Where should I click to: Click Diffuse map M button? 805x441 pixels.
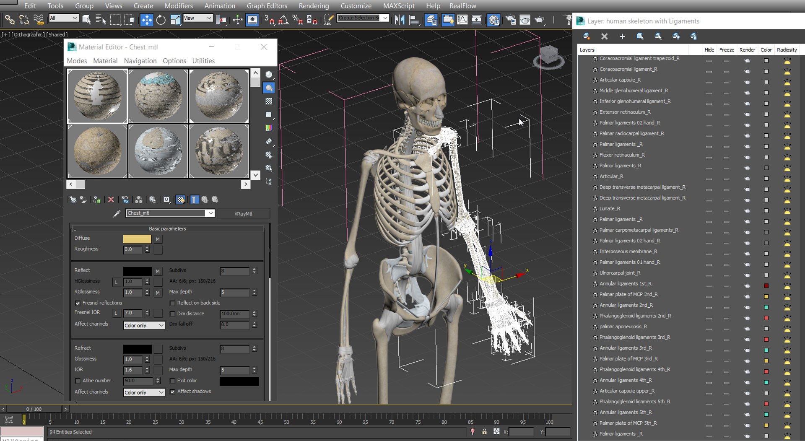coord(158,239)
